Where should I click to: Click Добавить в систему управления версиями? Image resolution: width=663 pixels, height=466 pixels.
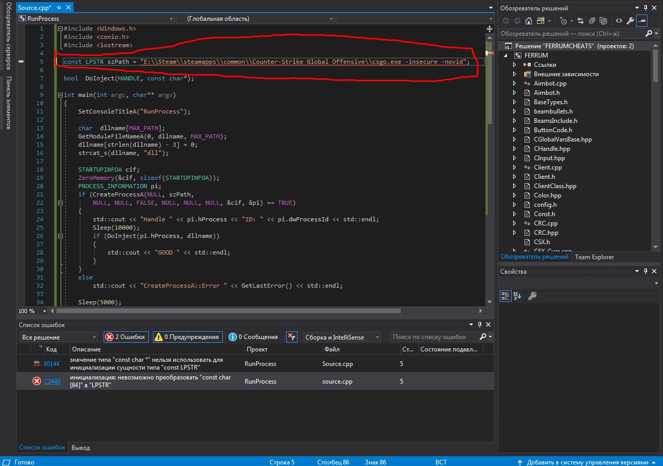(x=588, y=462)
